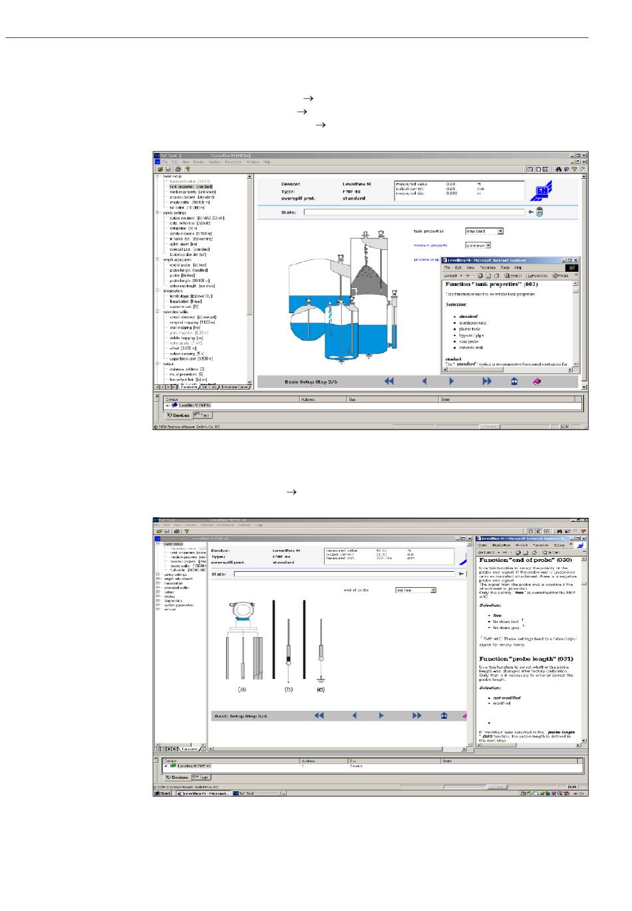The image size is (632, 911).
Task: Click the Endress+Hauser logo in Step 2/6 header
Action: click(541, 190)
